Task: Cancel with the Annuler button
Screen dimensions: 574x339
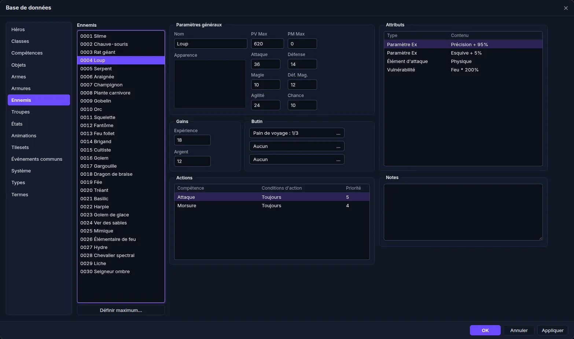Action: pos(519,330)
